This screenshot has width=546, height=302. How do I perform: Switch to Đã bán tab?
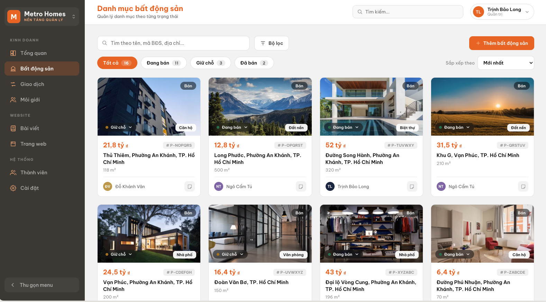click(254, 63)
